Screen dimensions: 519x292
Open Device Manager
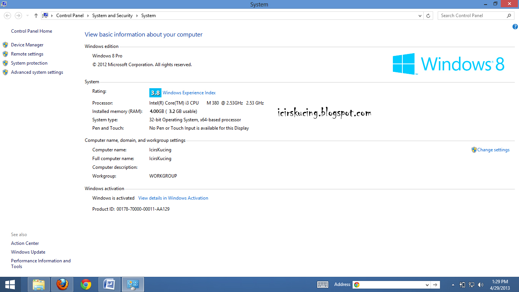27,45
